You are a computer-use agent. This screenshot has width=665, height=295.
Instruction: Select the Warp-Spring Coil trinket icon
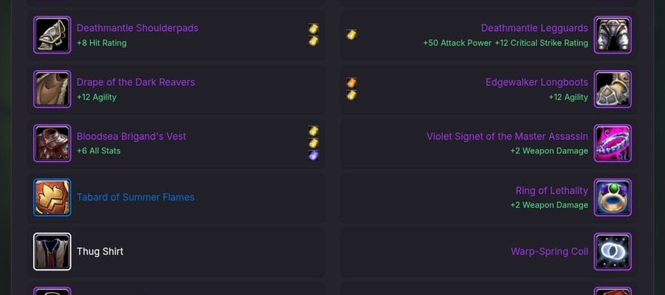[x=613, y=251]
